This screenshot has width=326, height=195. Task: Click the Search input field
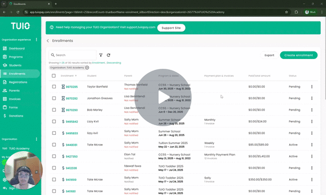[73, 55]
